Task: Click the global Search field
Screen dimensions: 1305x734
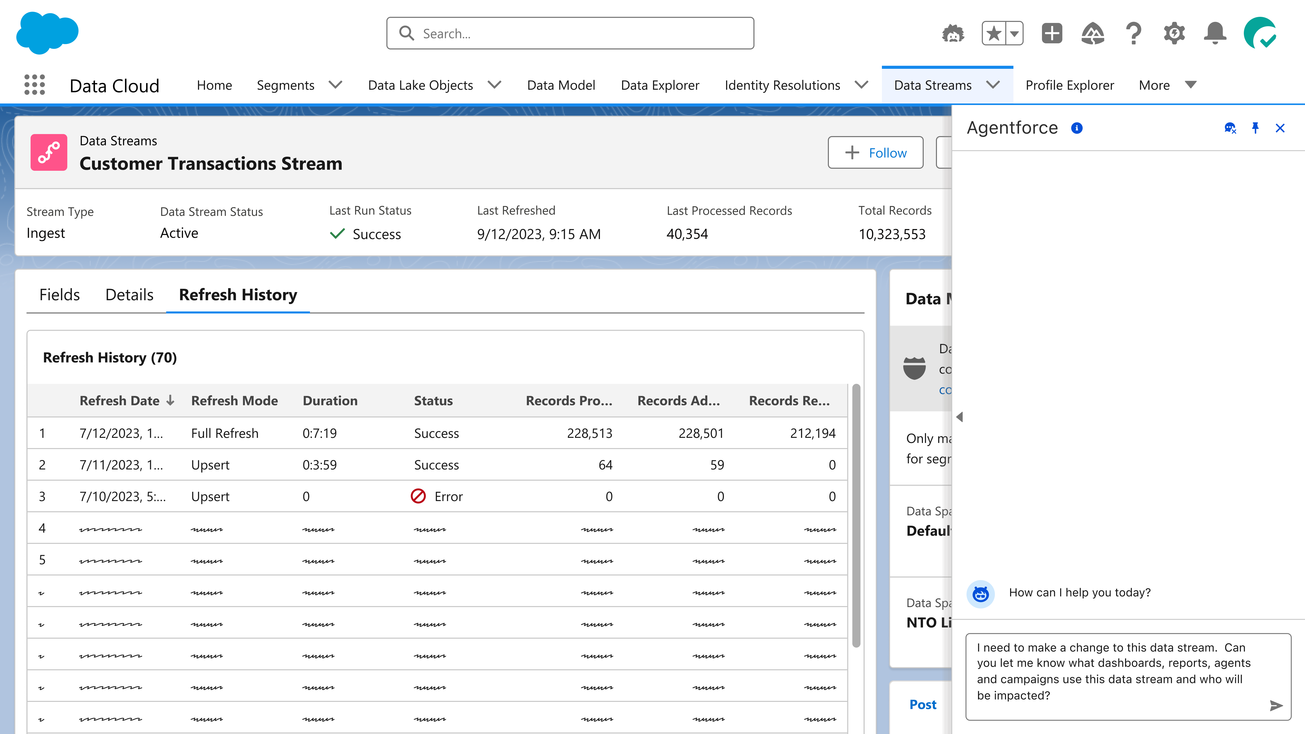Action: point(570,33)
